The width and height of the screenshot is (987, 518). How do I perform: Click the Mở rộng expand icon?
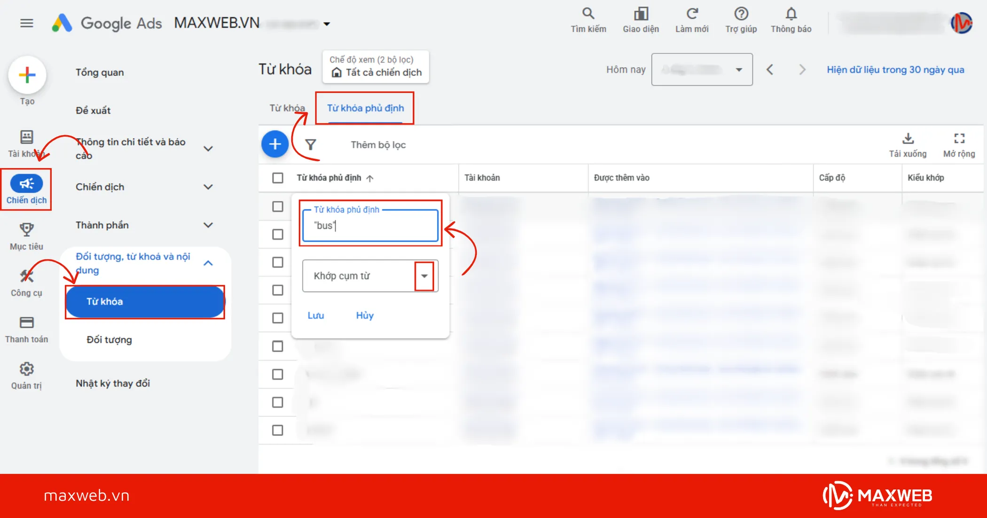[x=959, y=139]
